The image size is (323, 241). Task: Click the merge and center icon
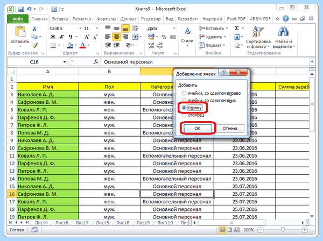[135, 37]
